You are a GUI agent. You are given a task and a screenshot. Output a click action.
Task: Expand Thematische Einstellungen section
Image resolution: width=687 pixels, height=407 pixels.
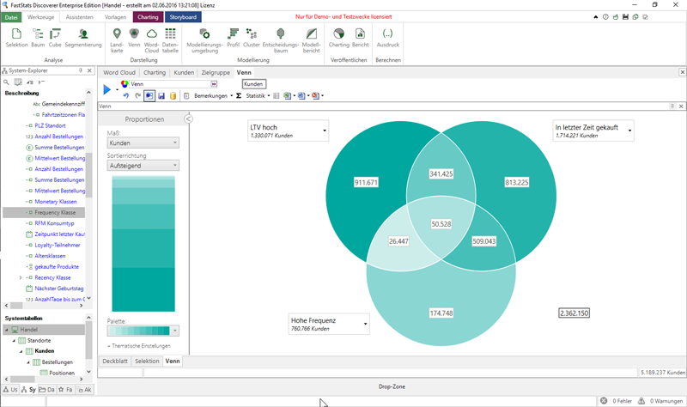(x=138, y=346)
